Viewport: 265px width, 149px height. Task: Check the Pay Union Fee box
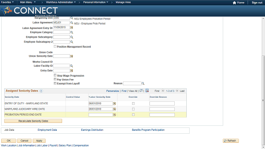55,79
